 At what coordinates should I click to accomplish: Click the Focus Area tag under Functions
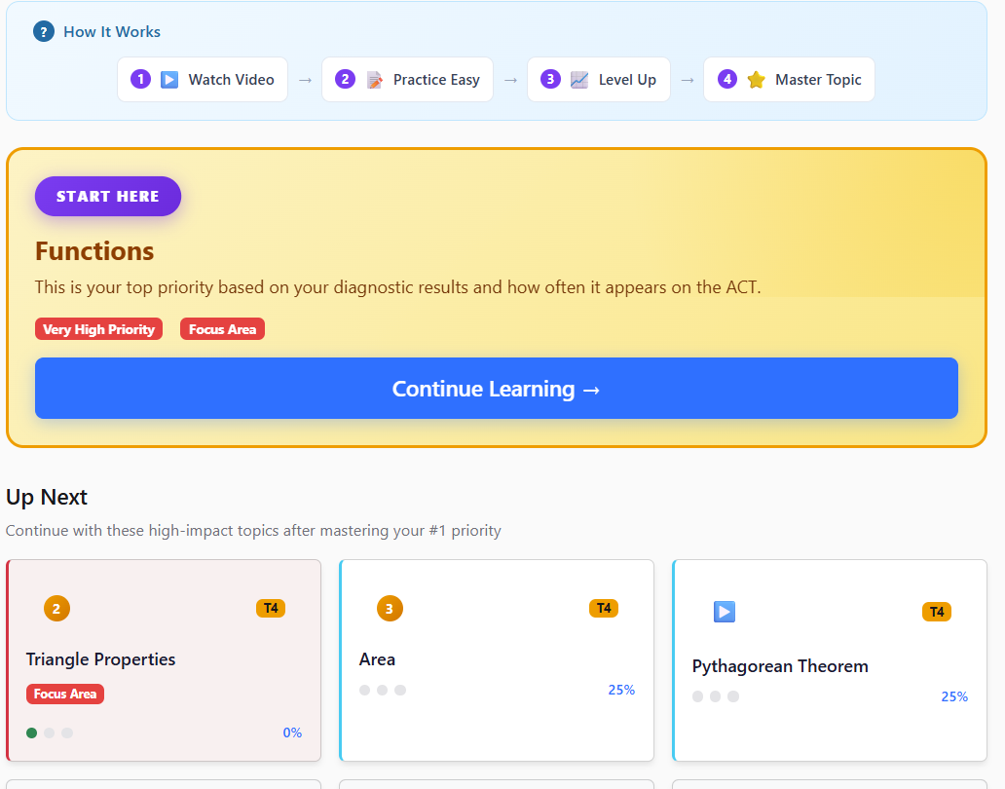(x=222, y=329)
